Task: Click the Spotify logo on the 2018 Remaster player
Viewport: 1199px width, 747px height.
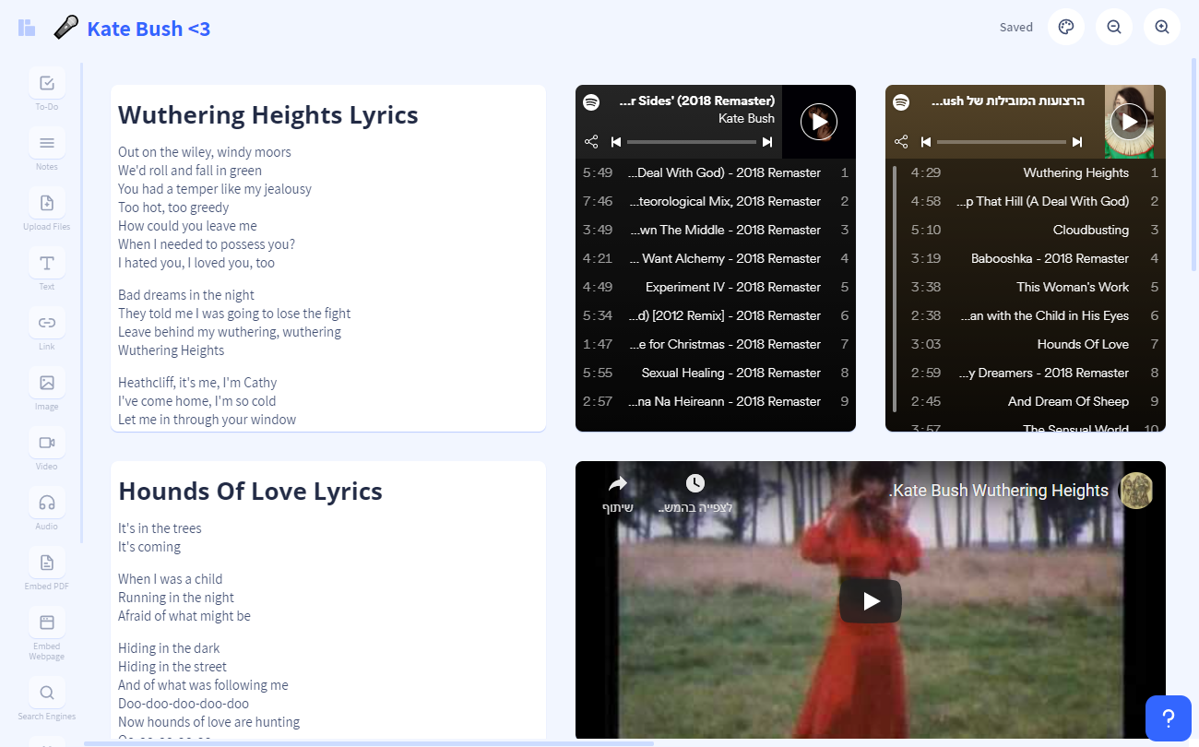Action: click(592, 102)
